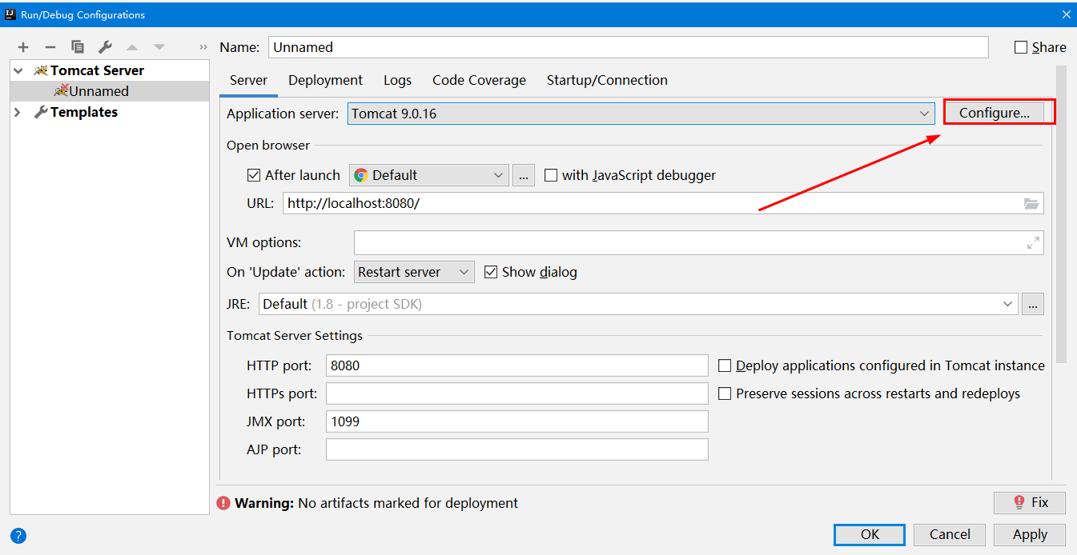Open wrench edit defaults icon
Image resolution: width=1077 pixels, height=555 pixels.
(105, 47)
